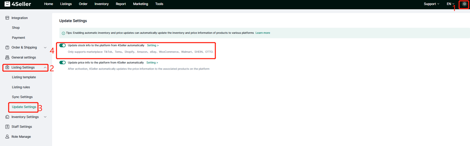Screen dimensions: 470x146
Task: Follow the Learn more link in tips
Action: pyautogui.click(x=263, y=33)
